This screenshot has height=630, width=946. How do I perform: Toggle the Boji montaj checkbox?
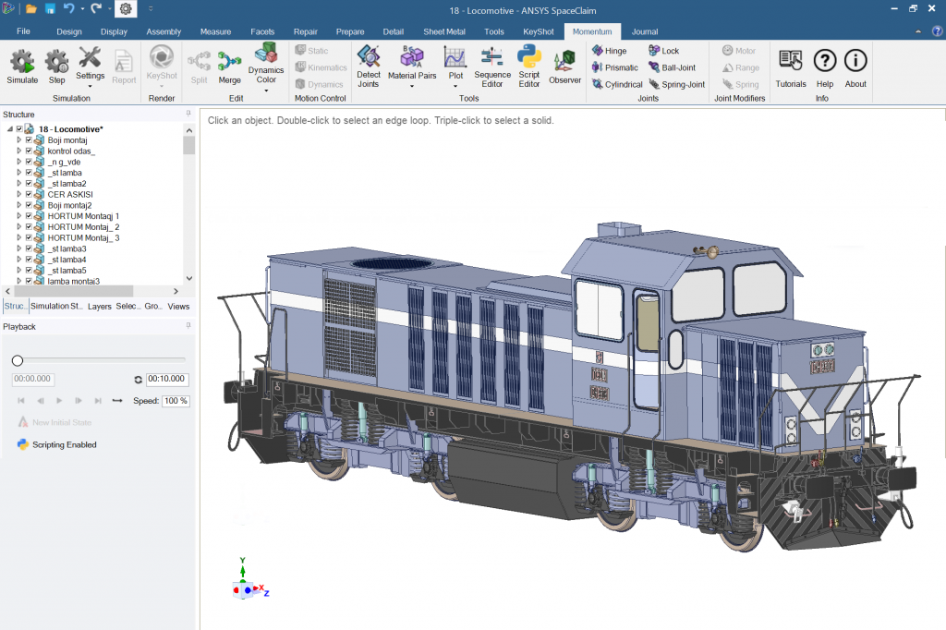29,140
